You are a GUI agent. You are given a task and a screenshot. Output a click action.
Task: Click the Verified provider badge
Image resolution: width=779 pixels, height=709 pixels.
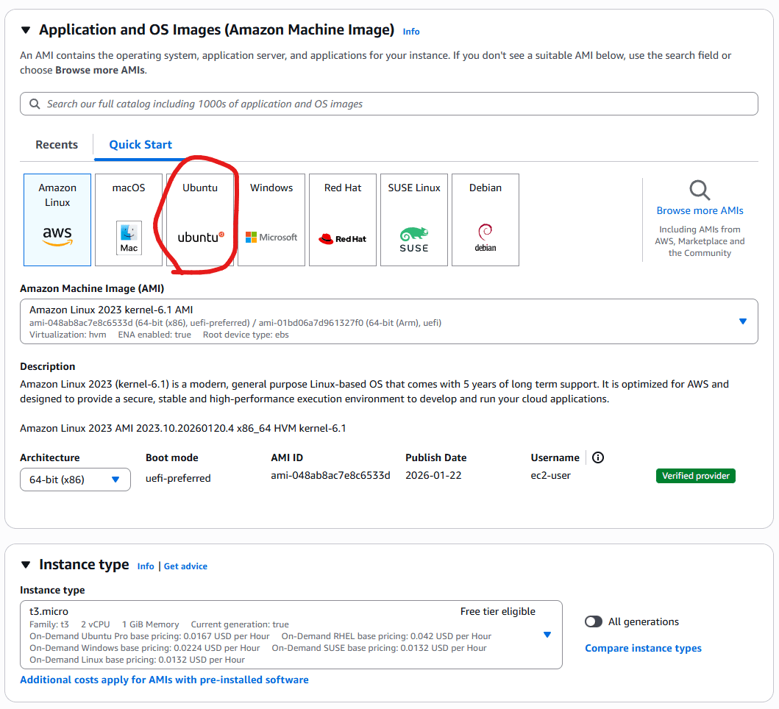click(x=696, y=476)
